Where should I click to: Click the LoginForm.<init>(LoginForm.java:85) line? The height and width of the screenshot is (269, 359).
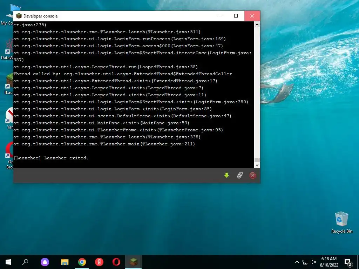coord(113,109)
